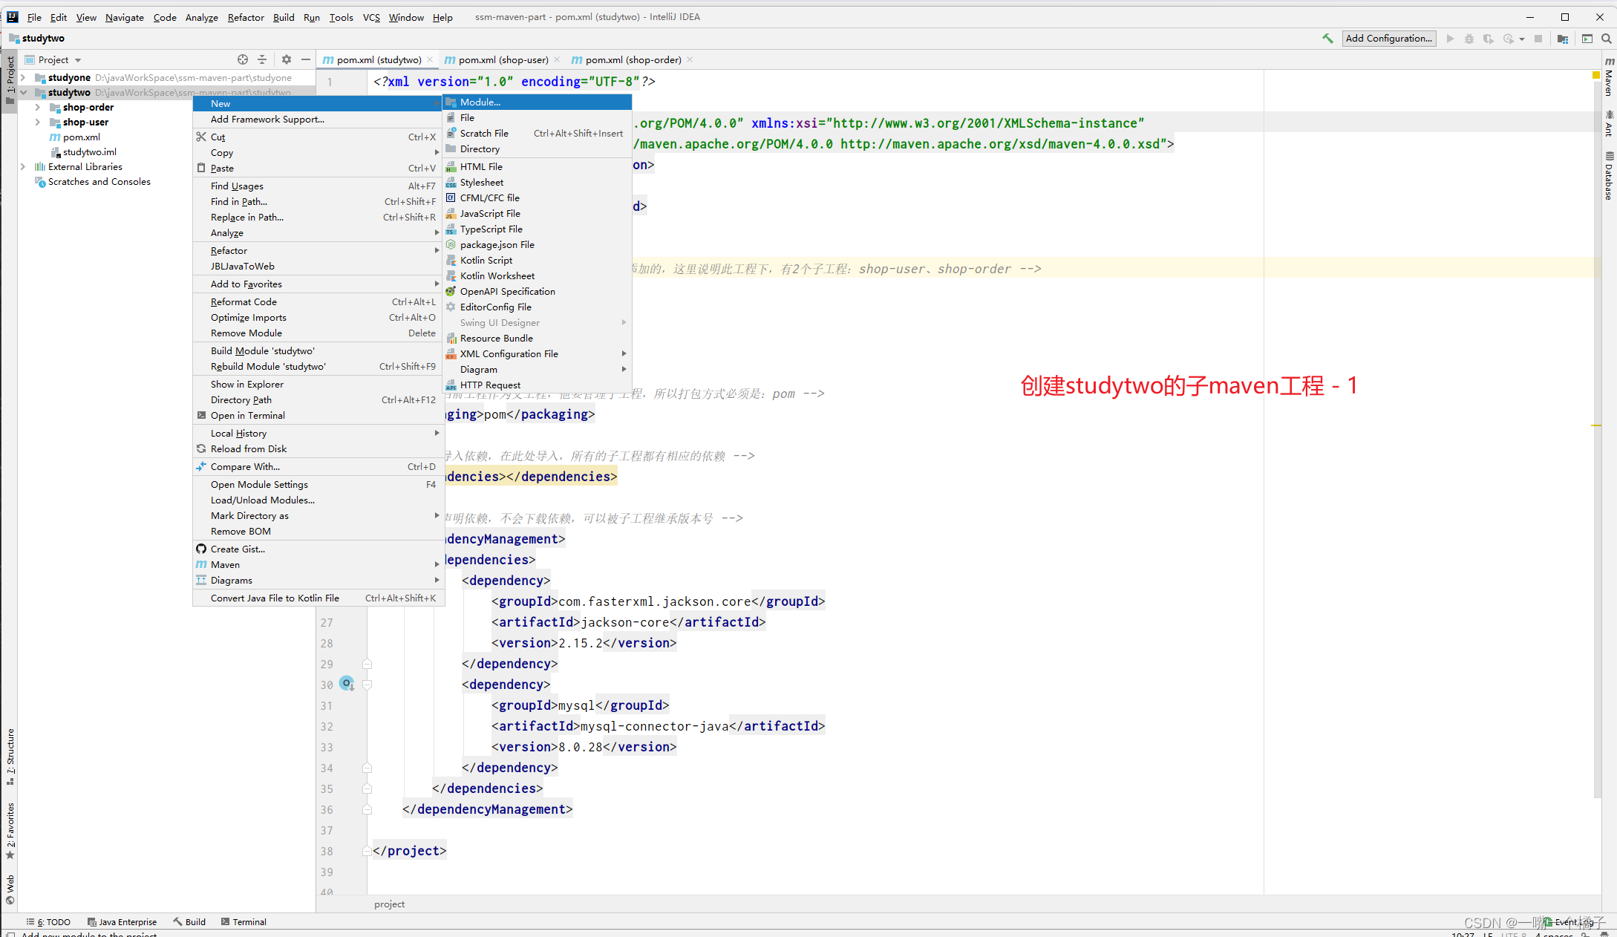1617x937 pixels.
Task: Click the project breadcrumb below the editor
Action: [389, 904]
